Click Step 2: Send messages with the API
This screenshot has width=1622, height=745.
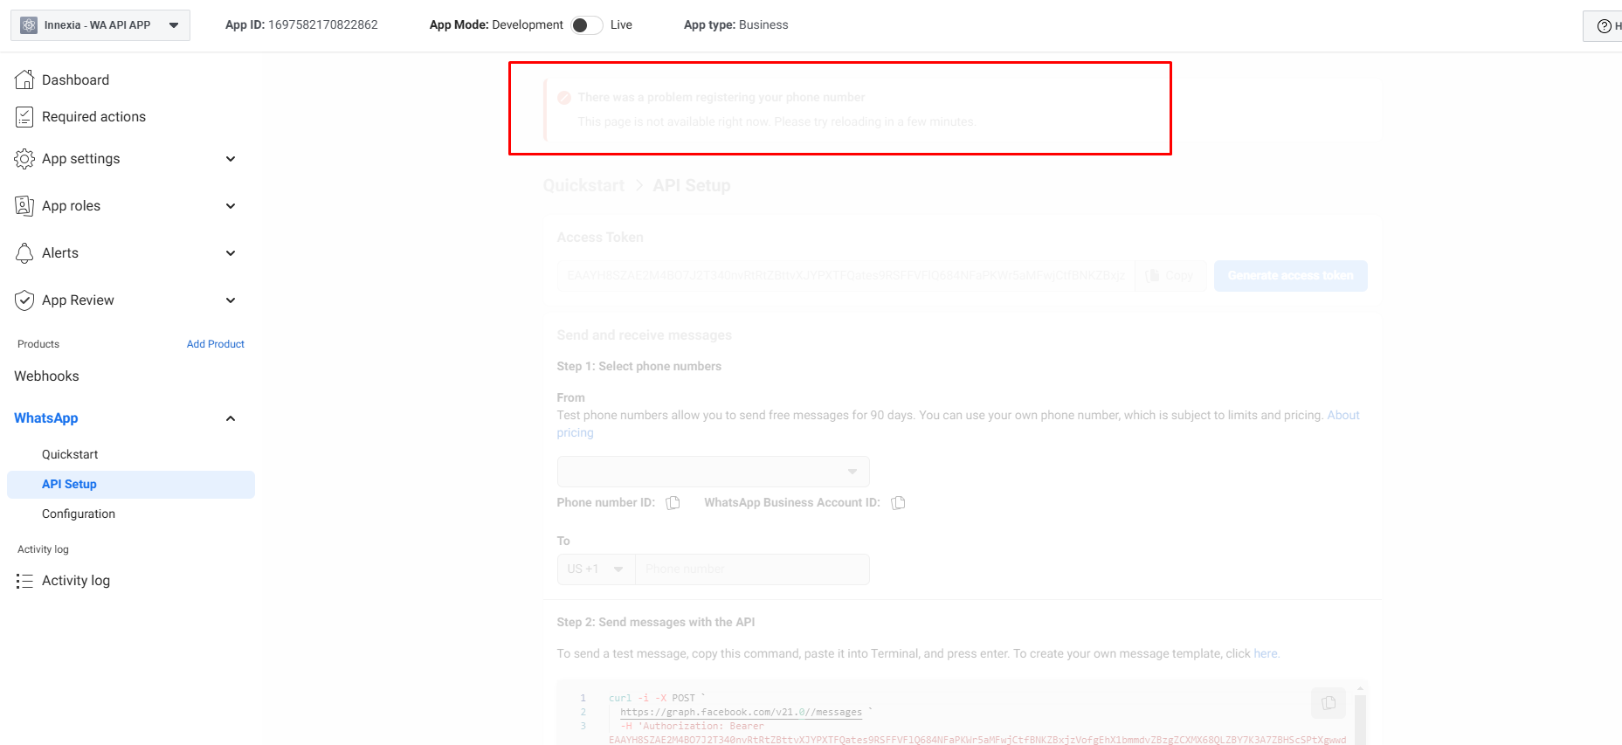point(656,623)
